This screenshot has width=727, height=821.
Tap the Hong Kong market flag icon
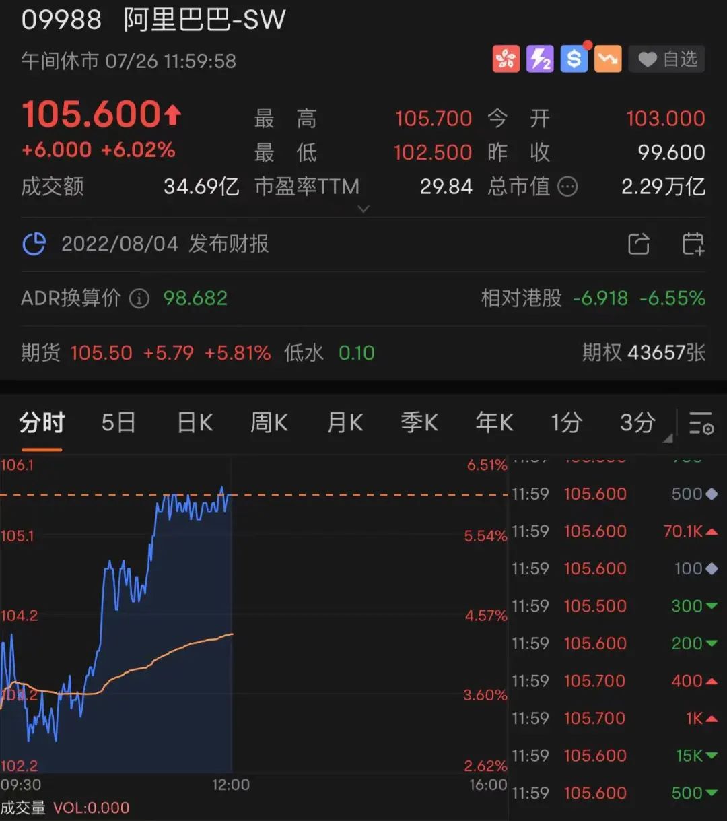(506, 59)
